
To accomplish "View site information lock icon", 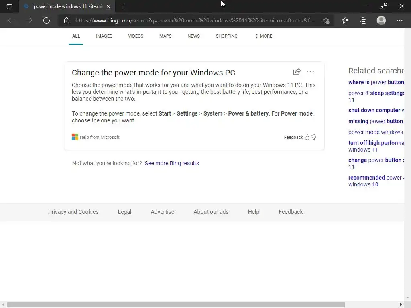I will coord(67,20).
